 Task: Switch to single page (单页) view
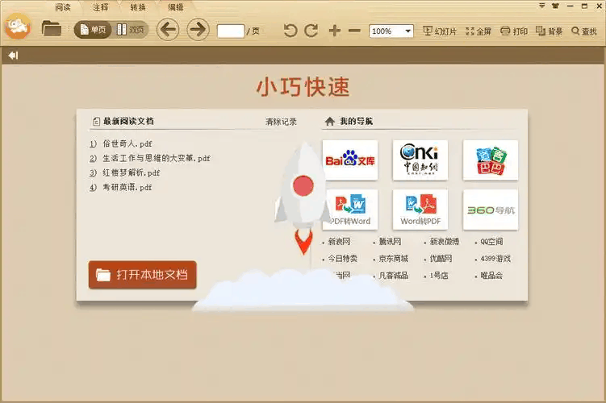click(x=92, y=31)
